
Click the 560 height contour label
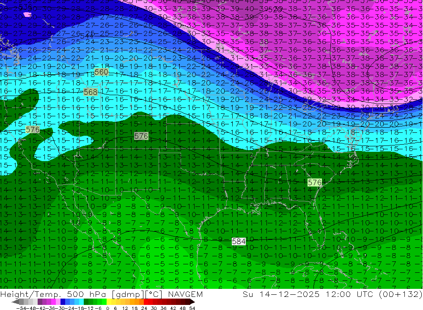tap(102, 72)
